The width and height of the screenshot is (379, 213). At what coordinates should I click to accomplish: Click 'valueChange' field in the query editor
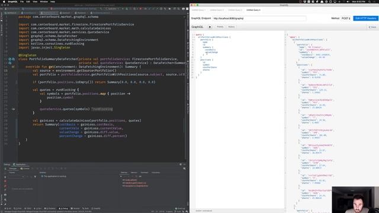tap(211, 53)
